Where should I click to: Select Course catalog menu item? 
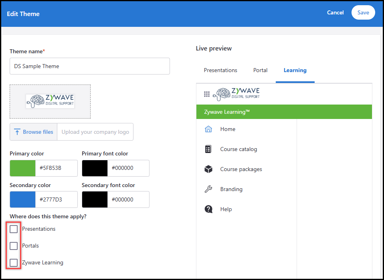tap(238, 149)
